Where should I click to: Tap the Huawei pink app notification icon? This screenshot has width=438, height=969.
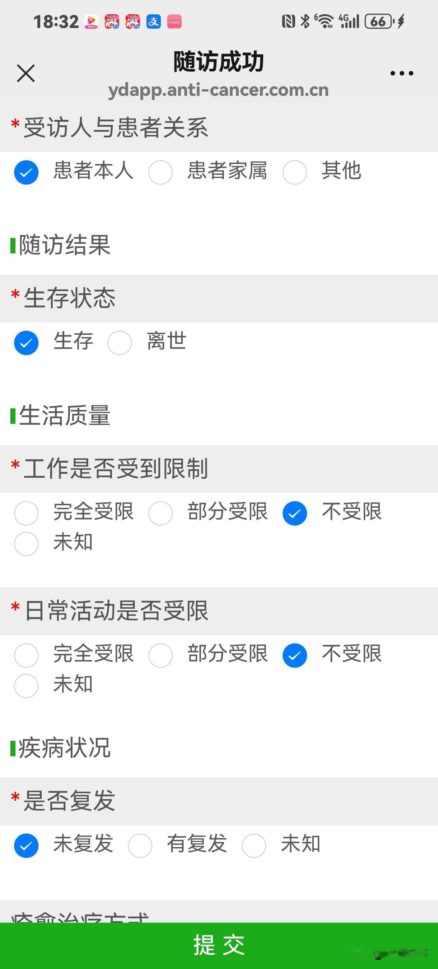174,22
